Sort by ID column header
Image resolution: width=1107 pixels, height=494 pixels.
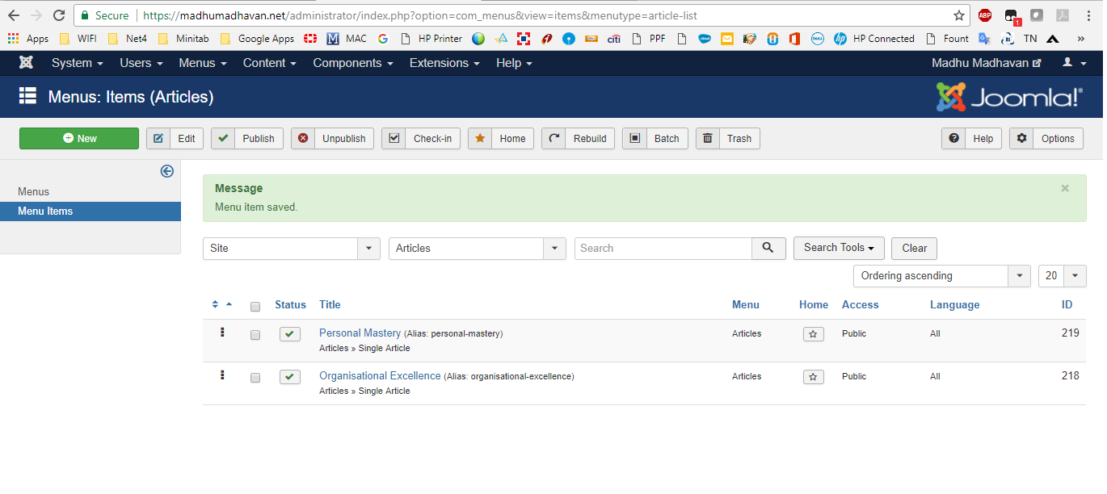coord(1067,304)
